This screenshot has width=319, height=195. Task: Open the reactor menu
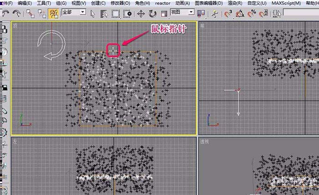pyautogui.click(x=163, y=3)
